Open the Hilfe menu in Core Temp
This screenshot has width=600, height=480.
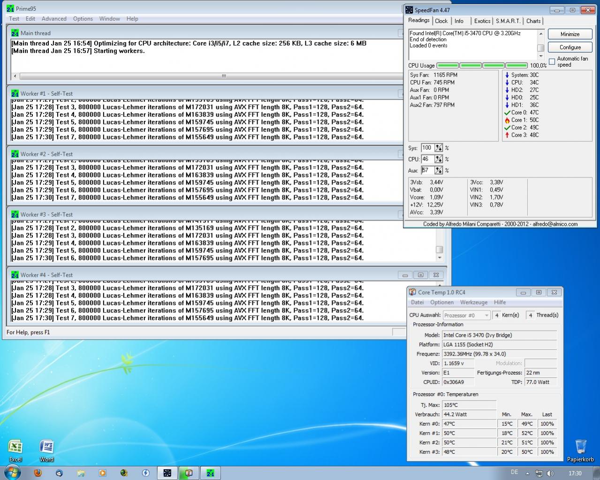(x=500, y=303)
